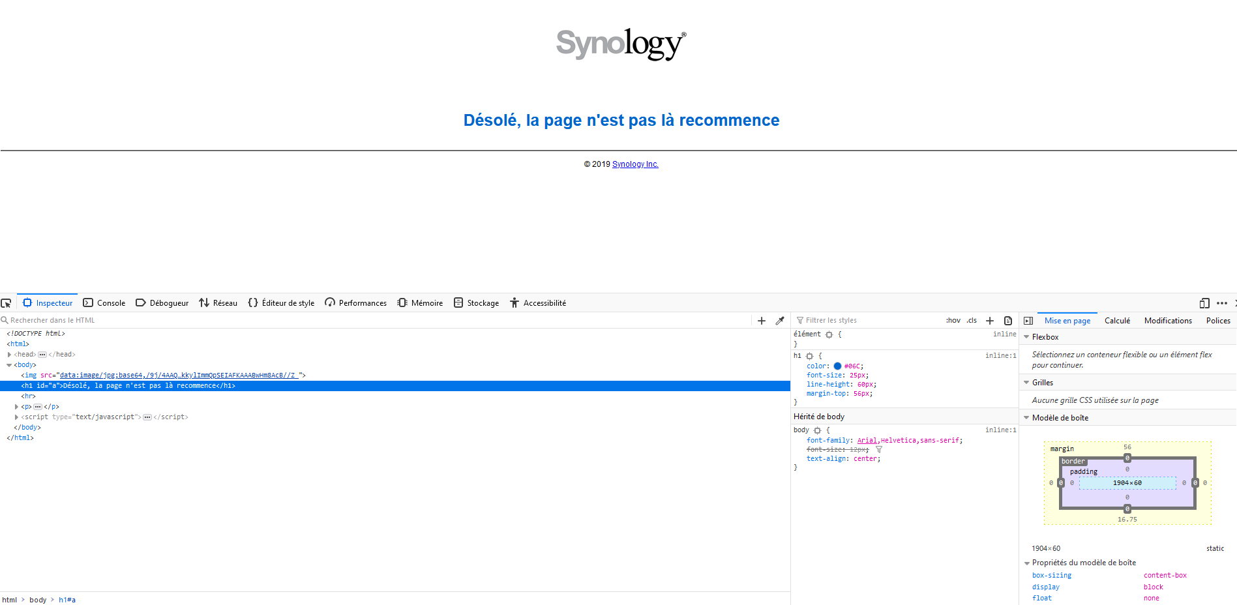Toggle the :hov pseudo-class panel

point(953,321)
